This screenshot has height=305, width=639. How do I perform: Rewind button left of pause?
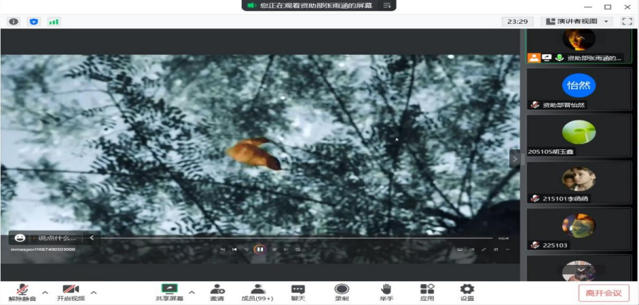tap(247, 249)
